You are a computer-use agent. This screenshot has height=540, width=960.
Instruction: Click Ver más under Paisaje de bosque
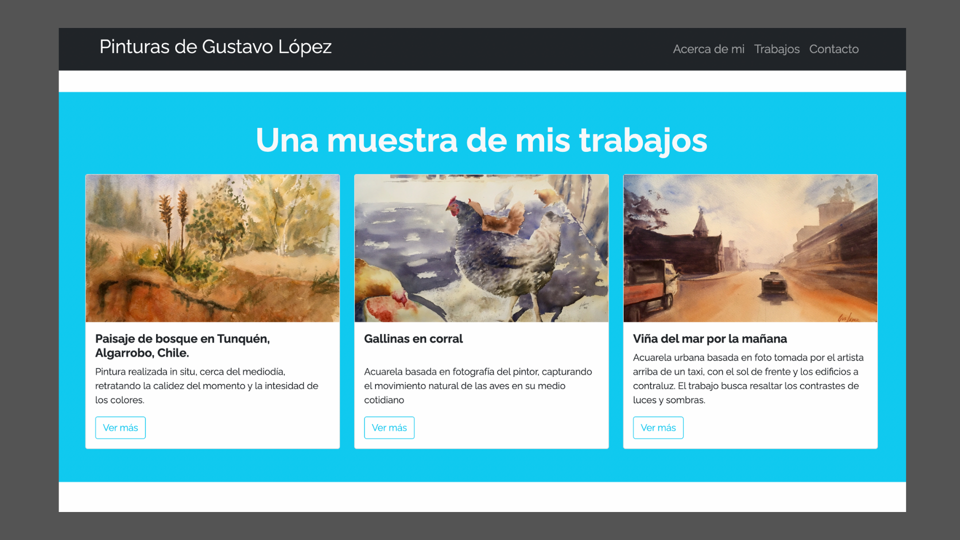click(x=120, y=427)
